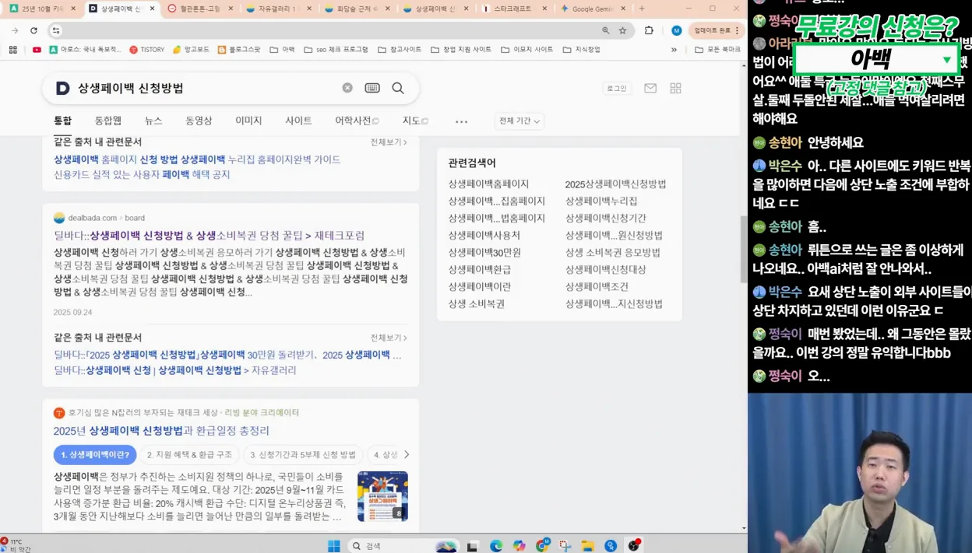Select the 뉴스 search tab

153,121
